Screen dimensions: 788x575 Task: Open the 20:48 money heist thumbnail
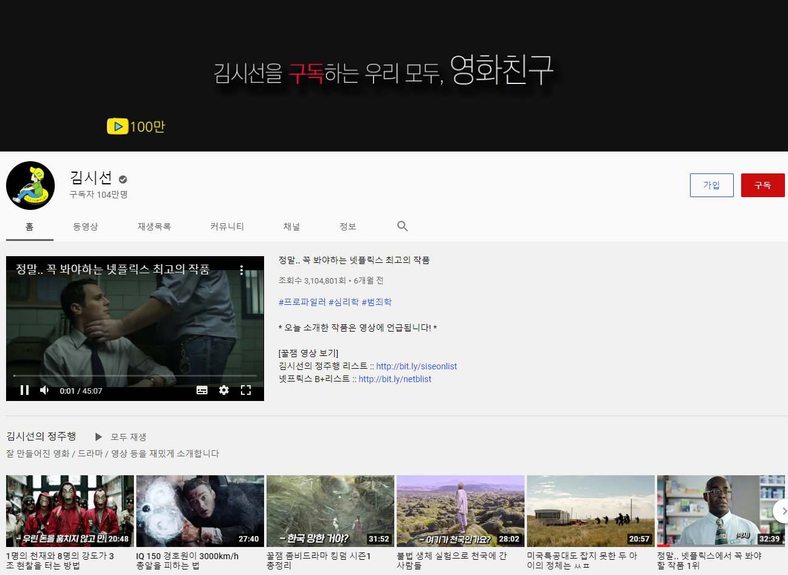[x=70, y=511]
